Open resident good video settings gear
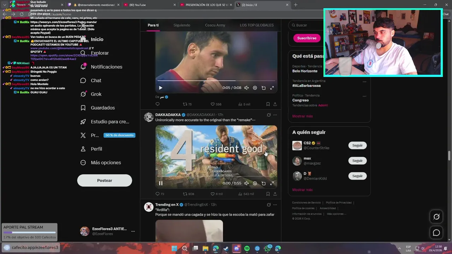The height and width of the screenshot is (254, 452). [x=255, y=183]
